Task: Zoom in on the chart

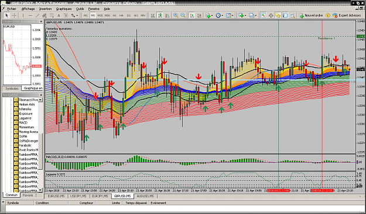Action: pos(176,16)
